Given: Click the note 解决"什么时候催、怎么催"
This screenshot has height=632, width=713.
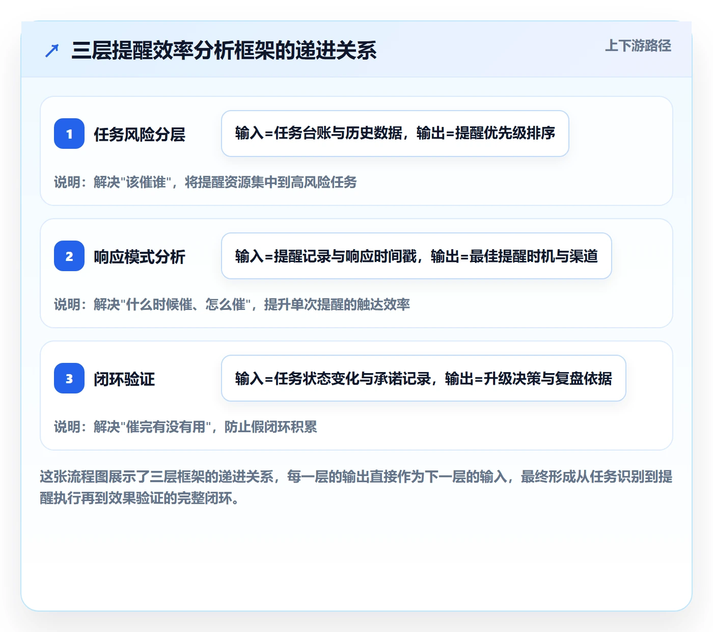Looking at the screenshot, I should (x=232, y=304).
